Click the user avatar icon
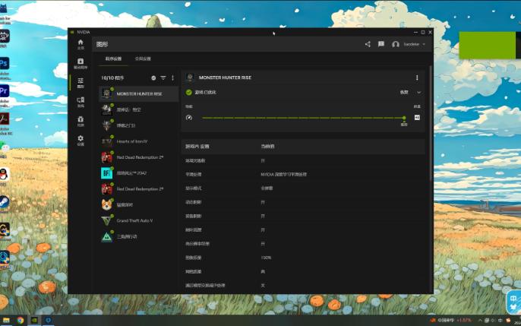The height and width of the screenshot is (326, 521). click(x=396, y=44)
